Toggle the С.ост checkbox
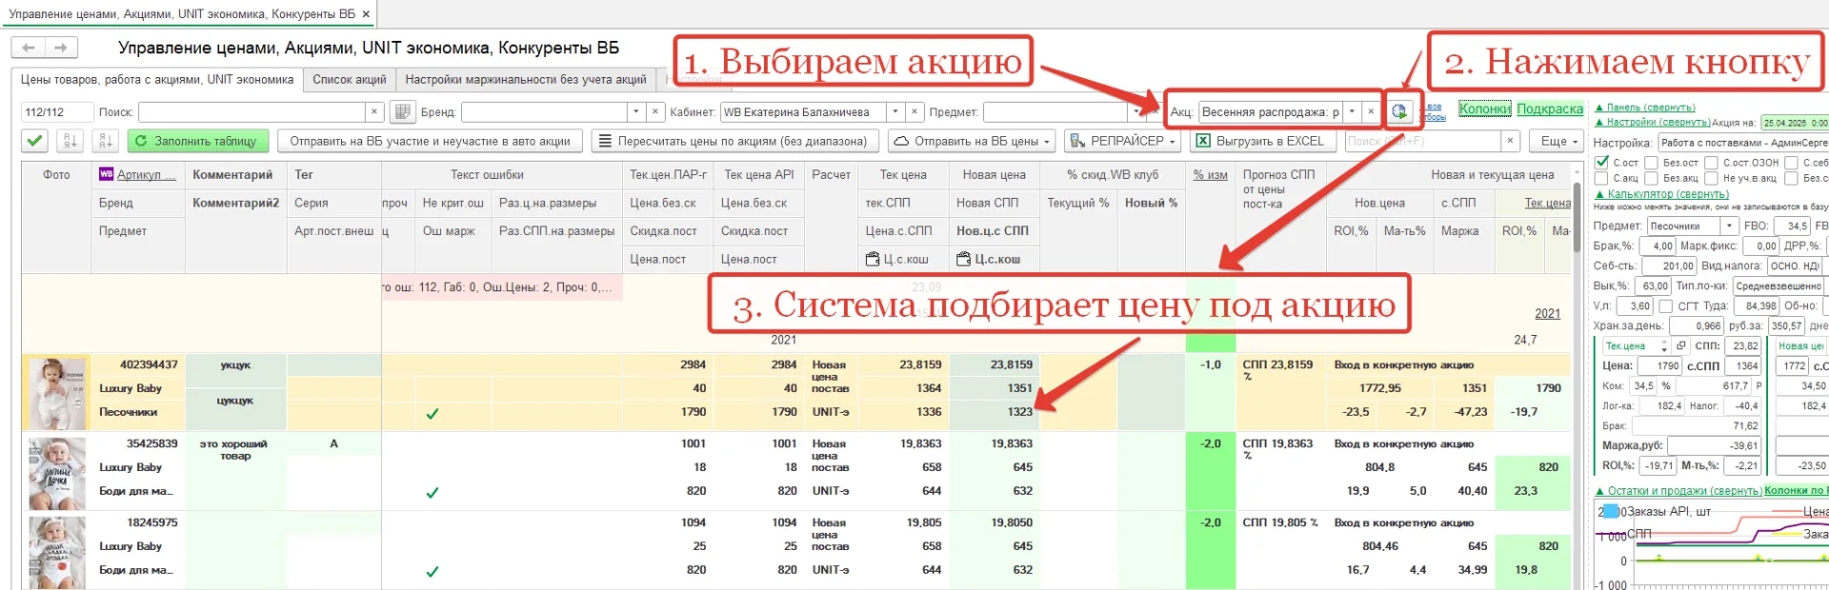Viewport: 1829px width, 590px height. 1602,162
